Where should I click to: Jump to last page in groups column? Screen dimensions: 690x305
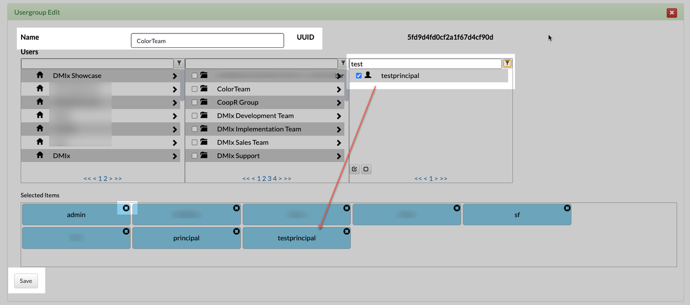pyautogui.click(x=287, y=179)
